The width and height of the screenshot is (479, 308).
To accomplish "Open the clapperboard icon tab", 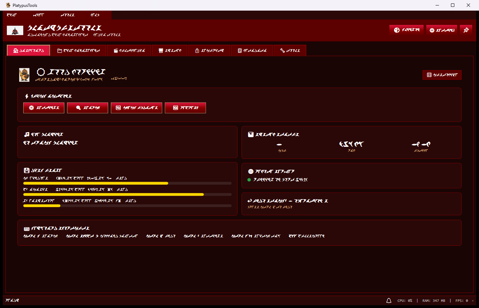I will [129, 51].
